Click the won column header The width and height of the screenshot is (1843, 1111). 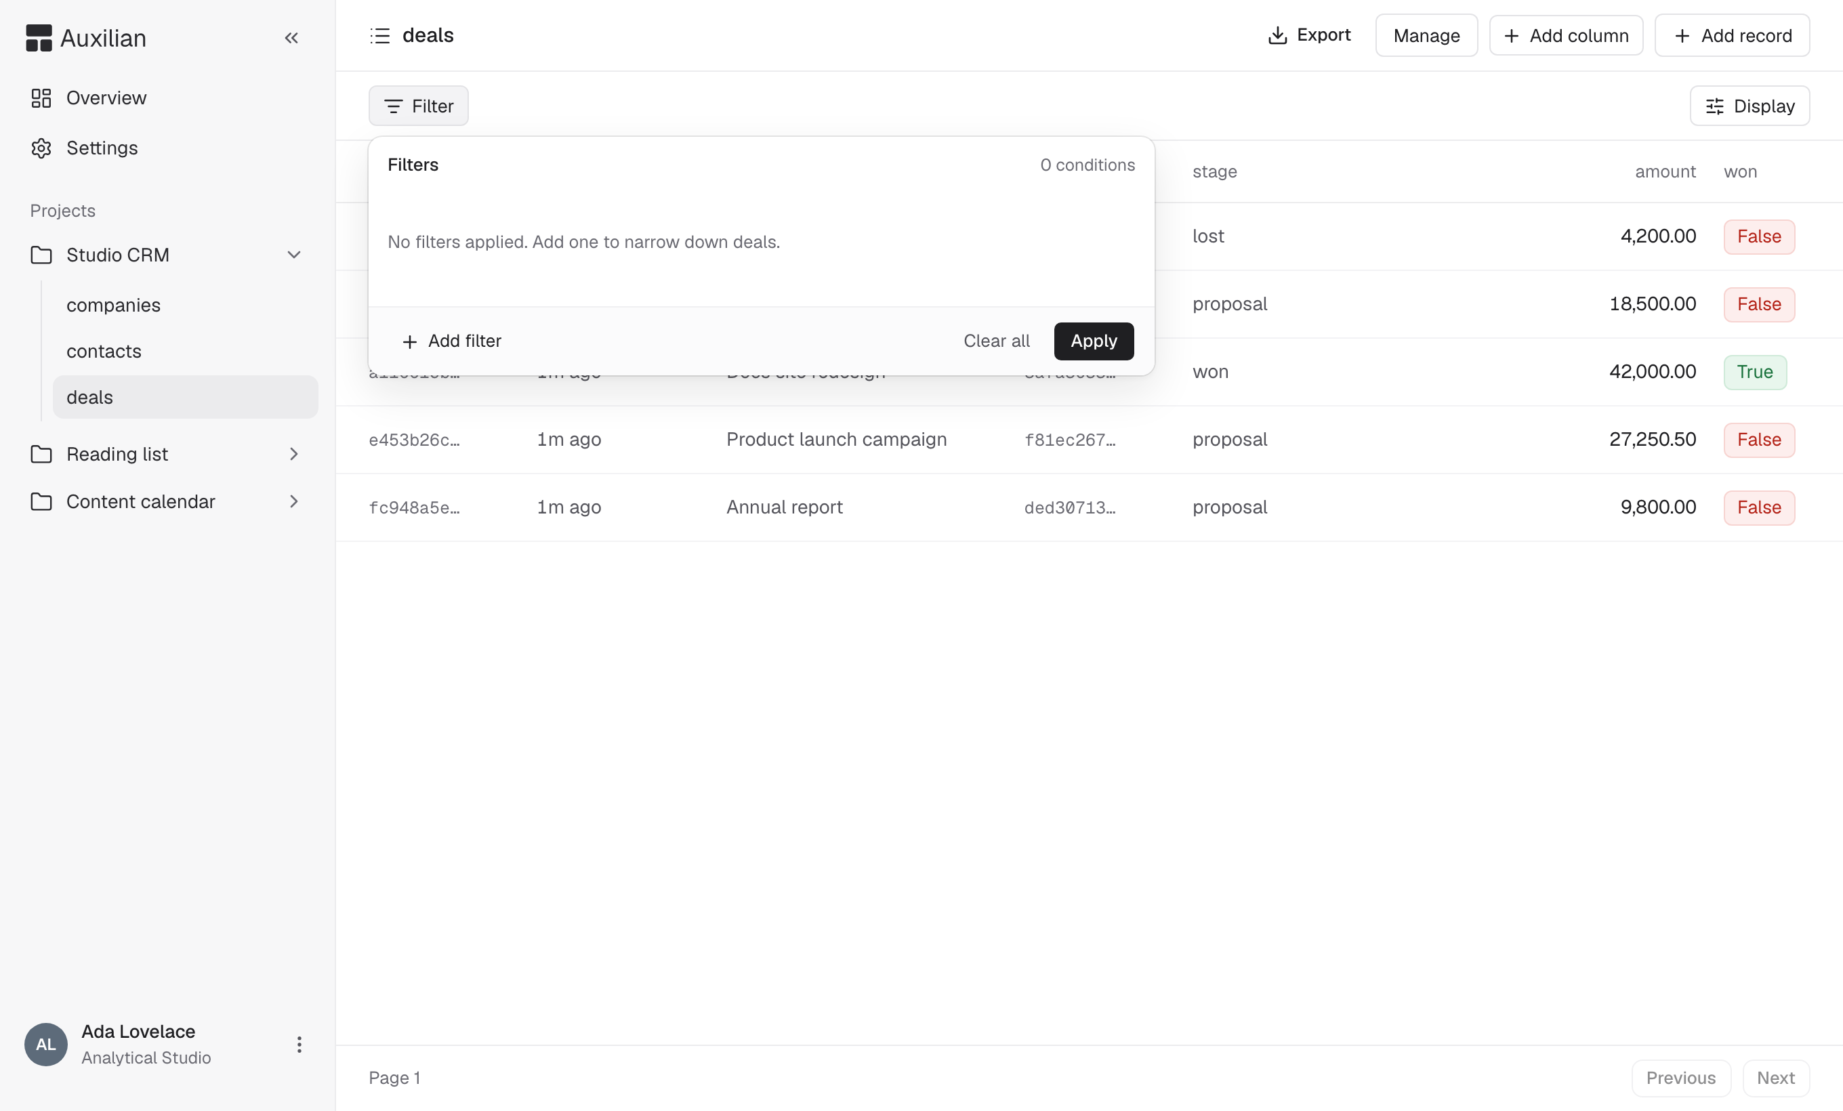pos(1740,172)
